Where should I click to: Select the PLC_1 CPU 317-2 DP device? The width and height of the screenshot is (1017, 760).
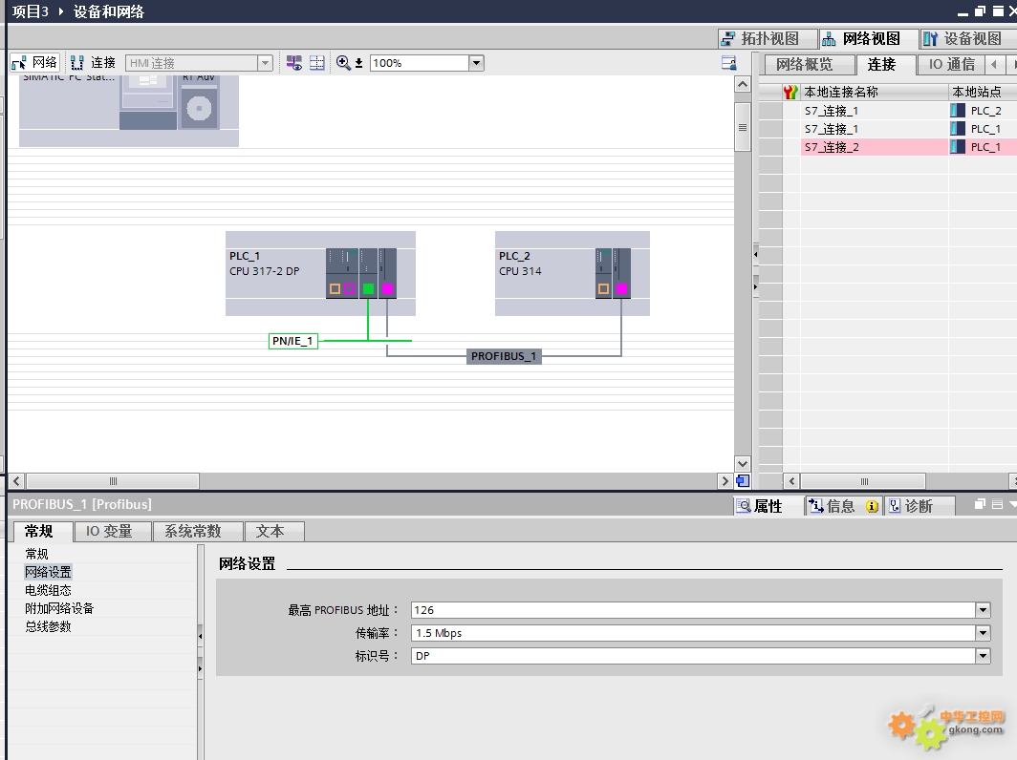pyautogui.click(x=320, y=273)
